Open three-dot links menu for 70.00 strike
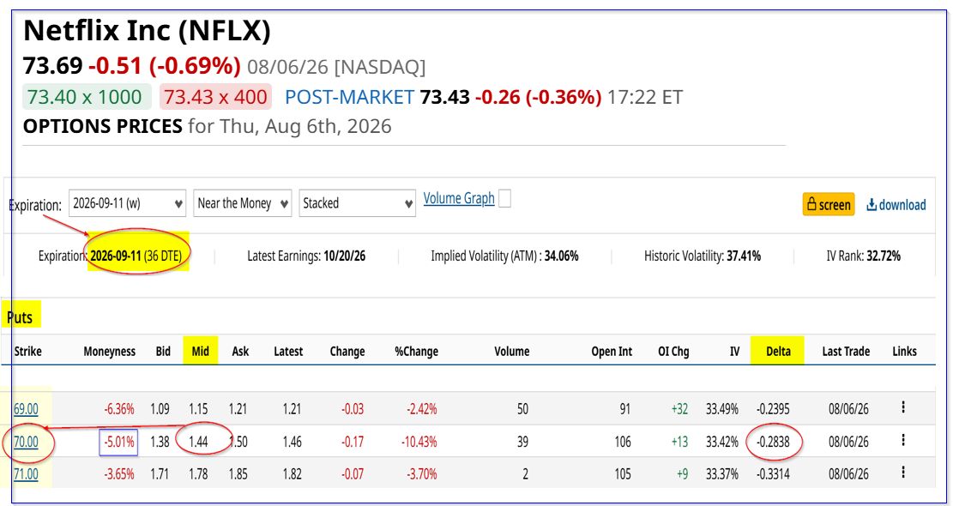Viewport: 953px width, 506px height. [903, 441]
